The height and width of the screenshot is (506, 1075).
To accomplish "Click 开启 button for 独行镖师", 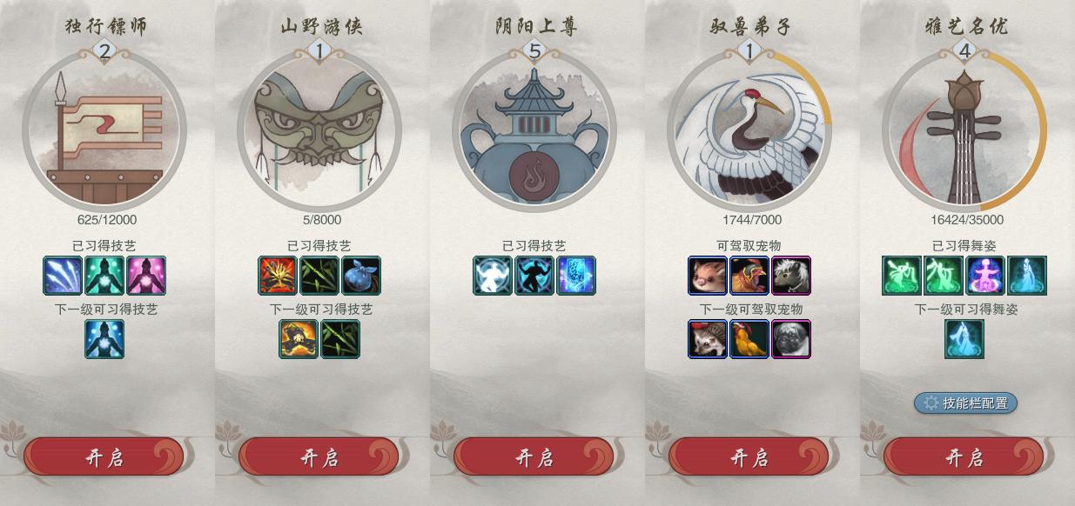I will pyautogui.click(x=104, y=457).
